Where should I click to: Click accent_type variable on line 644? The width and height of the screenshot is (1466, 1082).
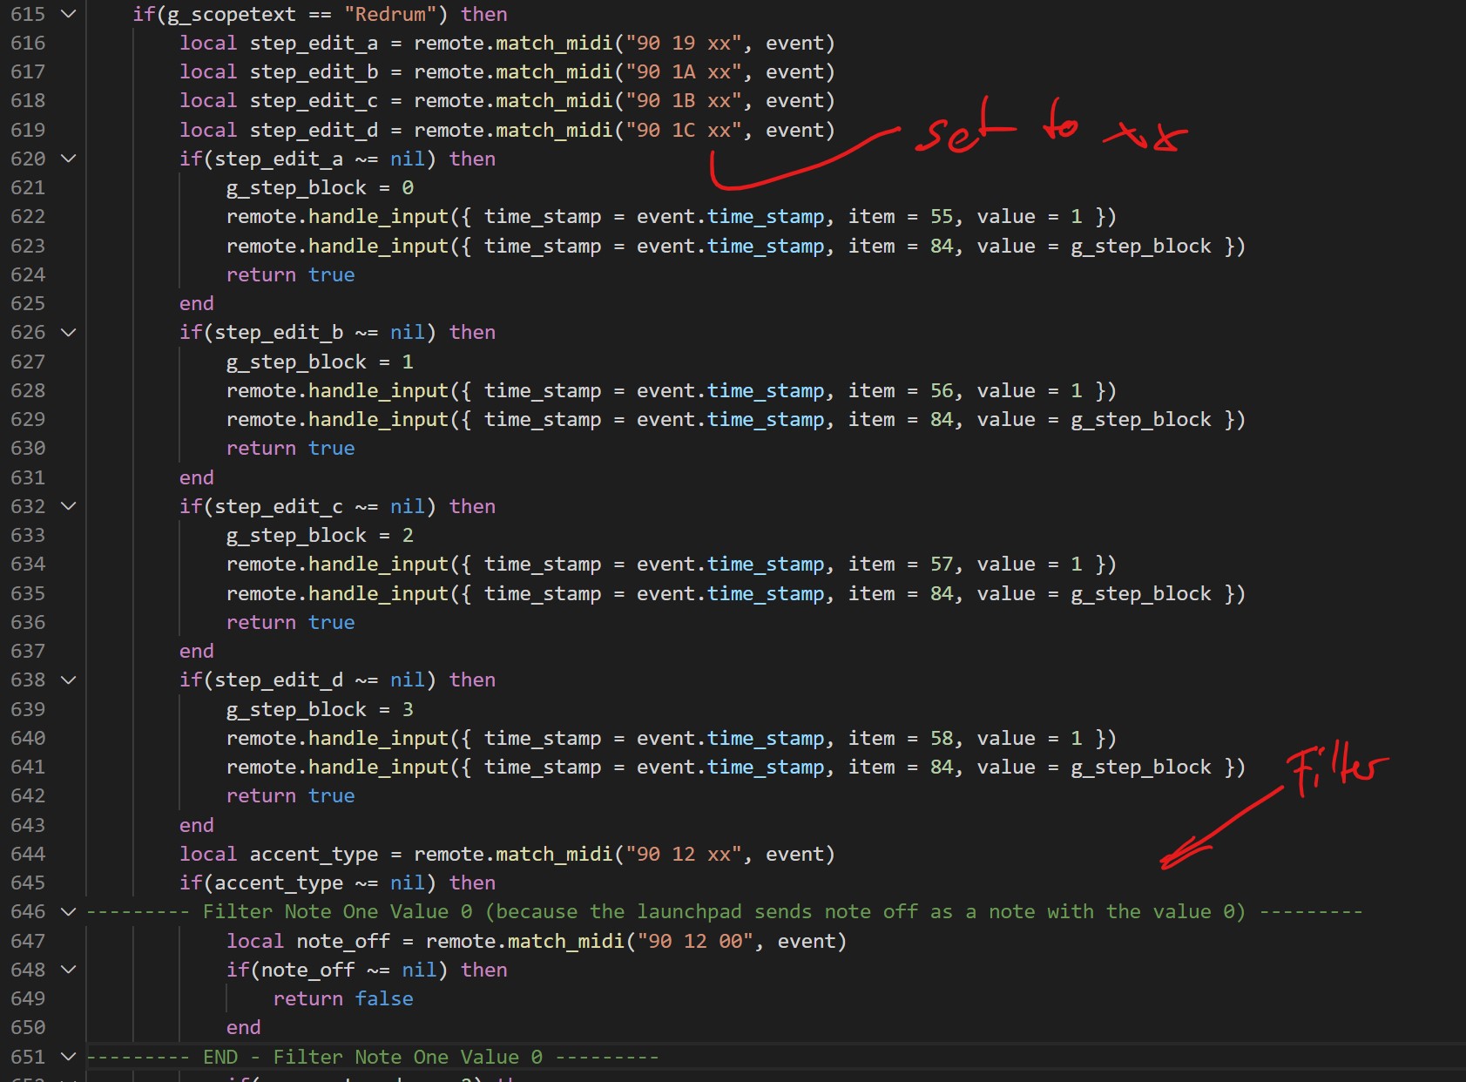[x=314, y=855]
